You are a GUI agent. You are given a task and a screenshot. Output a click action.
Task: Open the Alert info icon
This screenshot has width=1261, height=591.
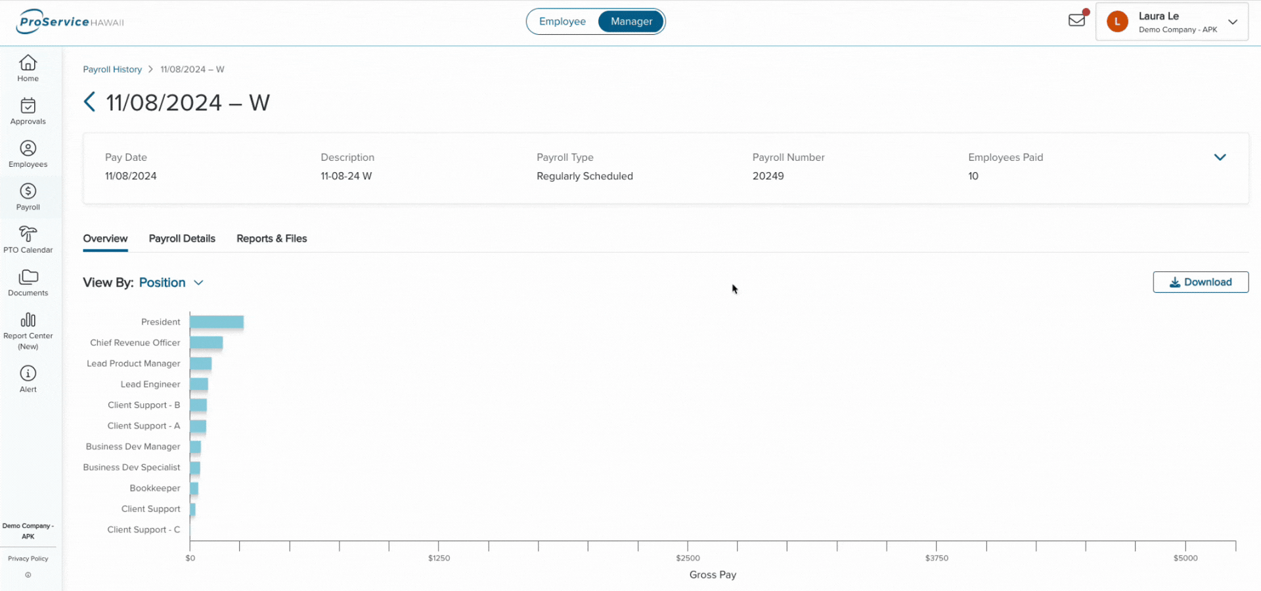pyautogui.click(x=28, y=373)
